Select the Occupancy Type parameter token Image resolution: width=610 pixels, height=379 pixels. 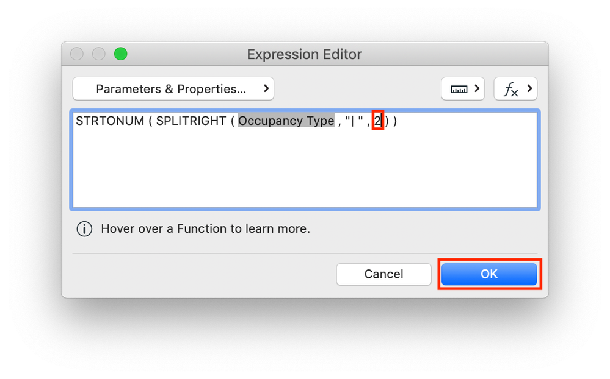(x=286, y=121)
